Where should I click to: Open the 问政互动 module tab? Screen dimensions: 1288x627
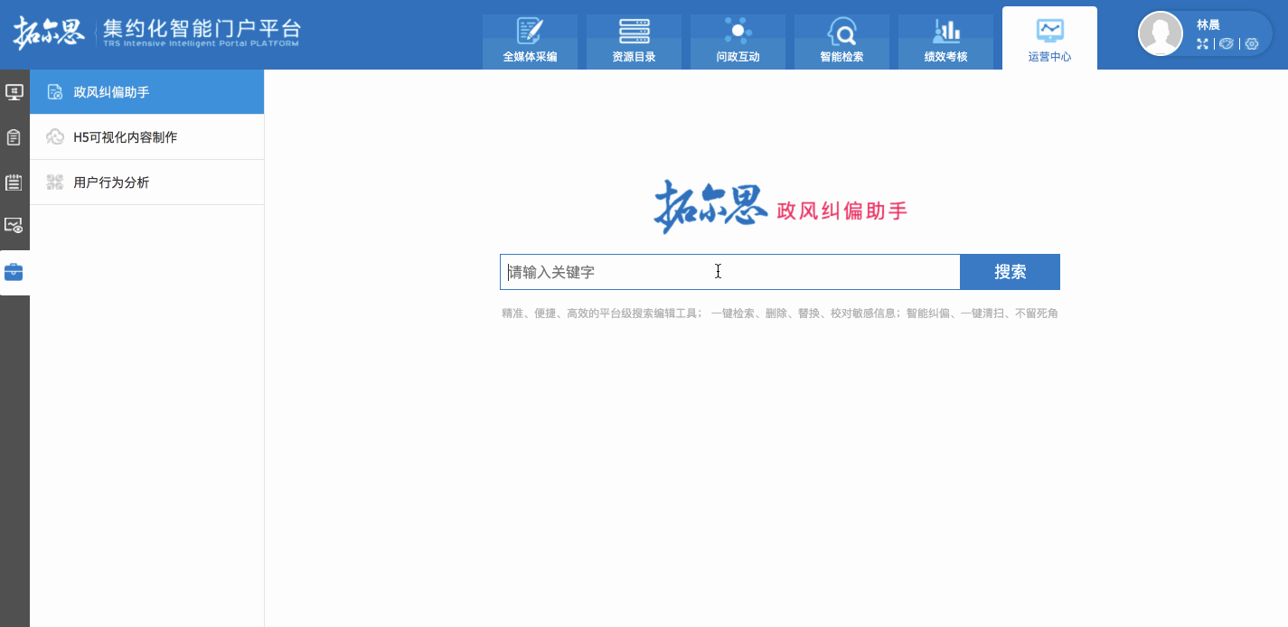(x=738, y=42)
